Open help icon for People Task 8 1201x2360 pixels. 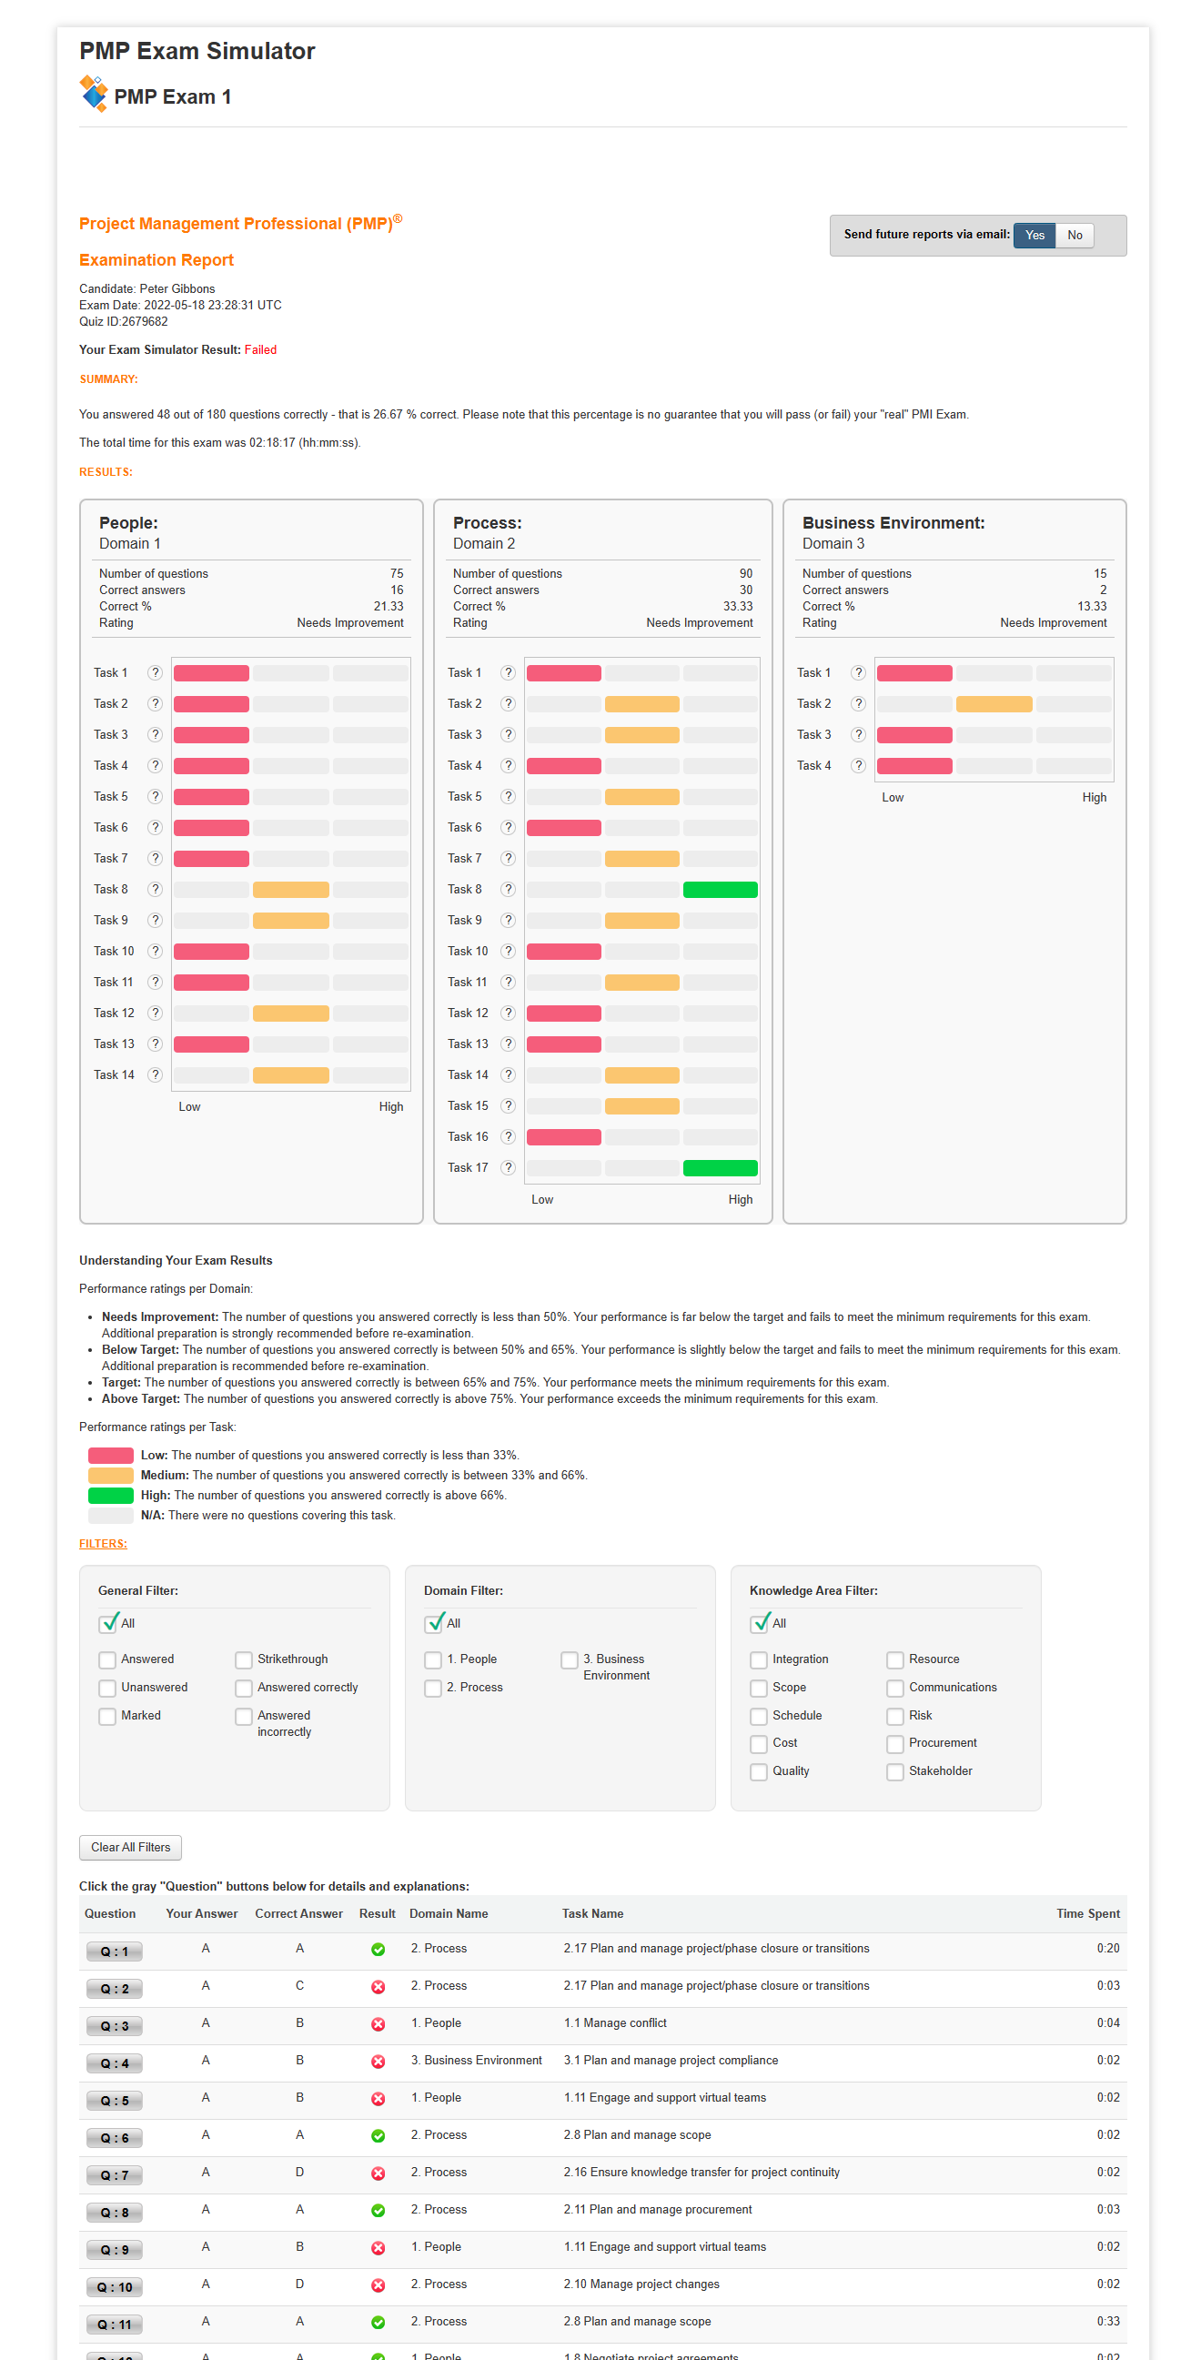click(156, 889)
